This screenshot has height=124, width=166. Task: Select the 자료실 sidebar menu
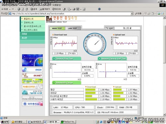click(32, 34)
